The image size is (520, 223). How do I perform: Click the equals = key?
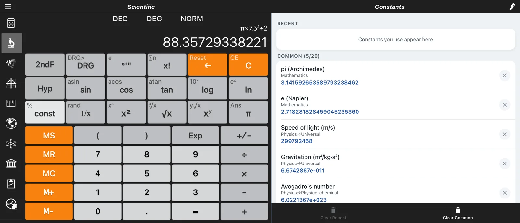click(195, 211)
